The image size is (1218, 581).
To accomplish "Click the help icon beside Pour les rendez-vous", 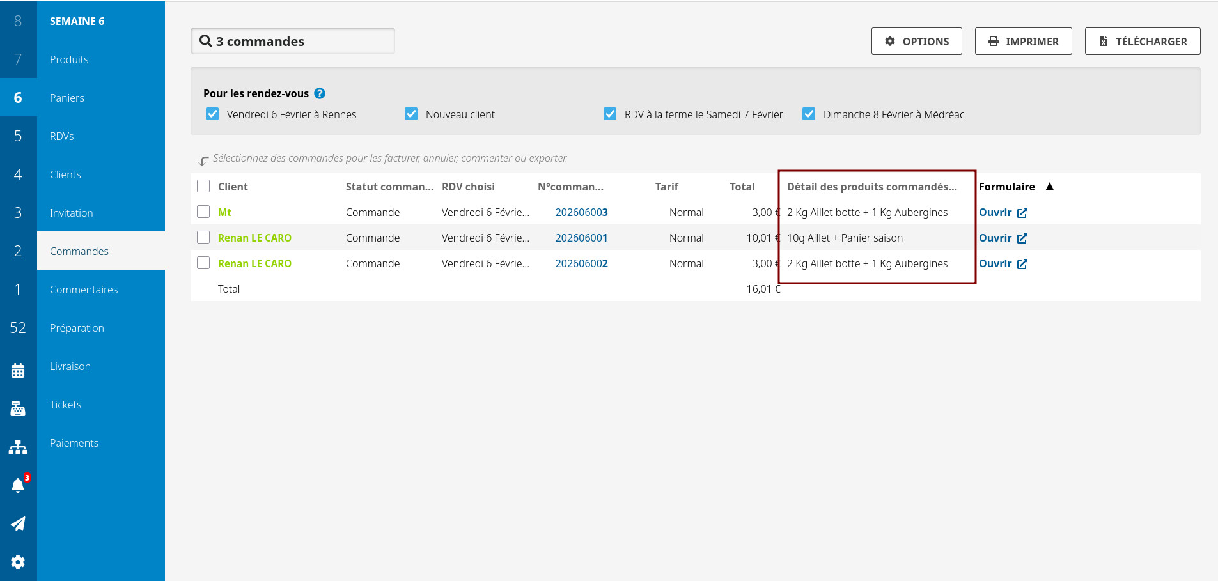I will tap(320, 93).
